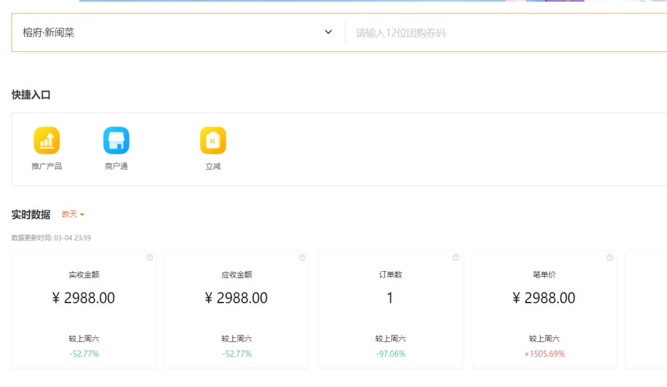Click the 订单数 value of 1

pyautogui.click(x=390, y=298)
